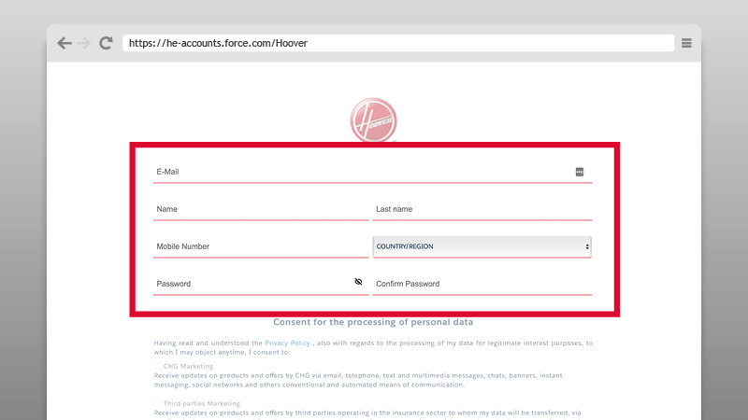Click the consent for personal data heading
Screen dimensions: 748x420
pos(373,322)
